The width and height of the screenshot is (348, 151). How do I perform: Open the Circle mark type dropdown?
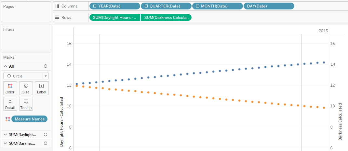[x=26, y=76]
